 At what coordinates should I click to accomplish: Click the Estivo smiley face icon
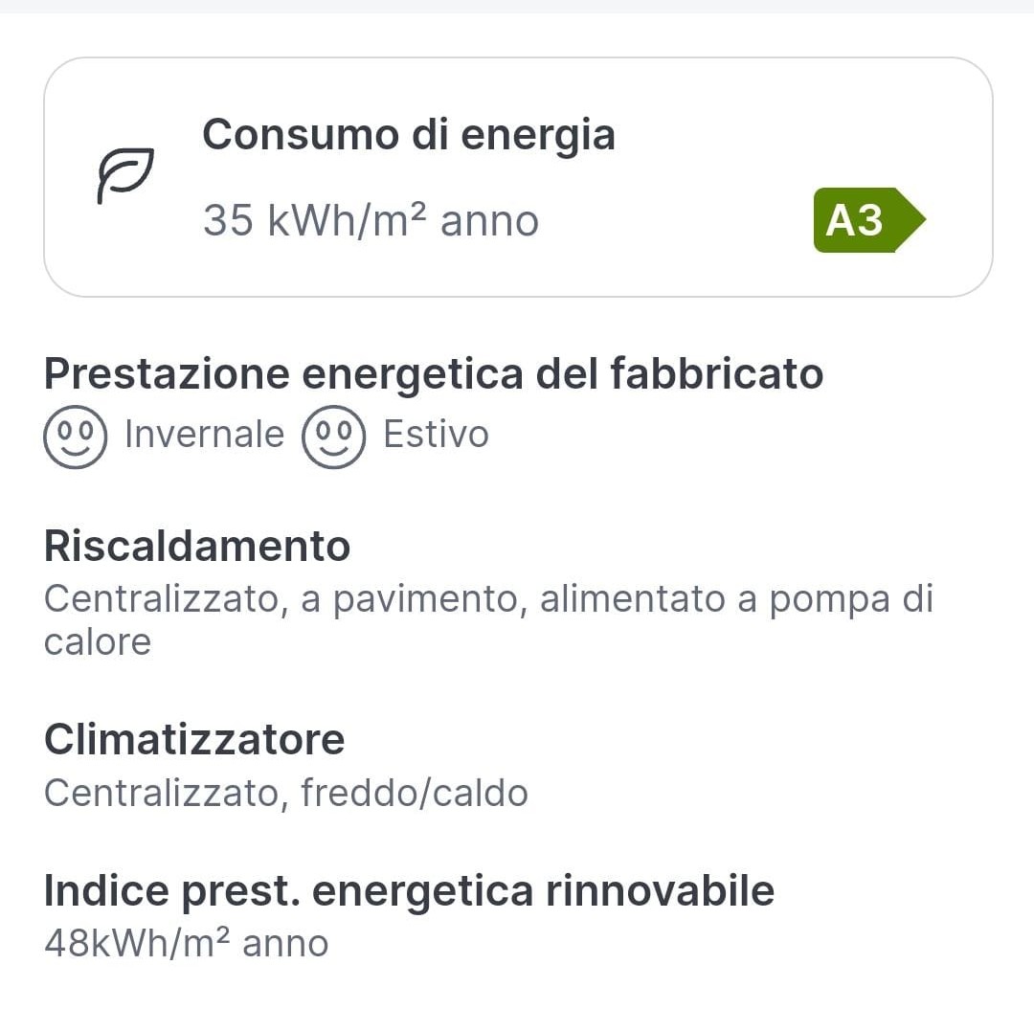tap(334, 437)
